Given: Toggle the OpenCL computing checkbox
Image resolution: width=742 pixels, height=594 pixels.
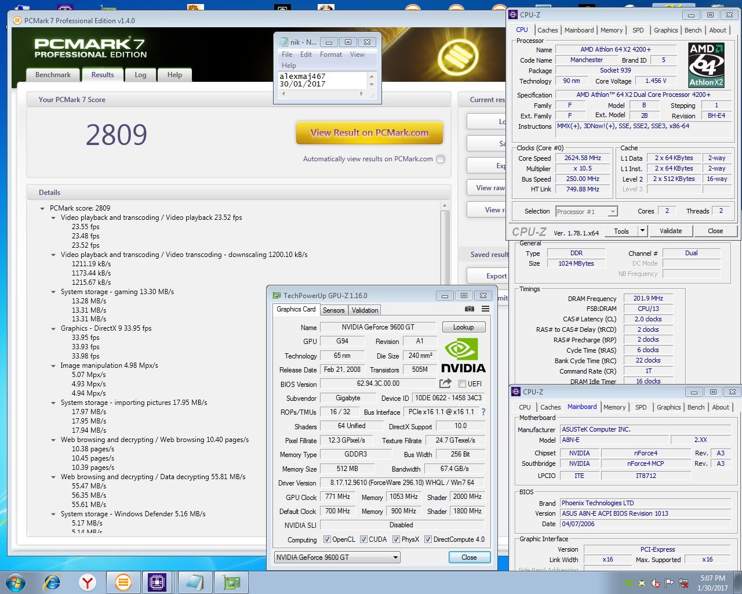Looking at the screenshot, I should click(x=328, y=539).
